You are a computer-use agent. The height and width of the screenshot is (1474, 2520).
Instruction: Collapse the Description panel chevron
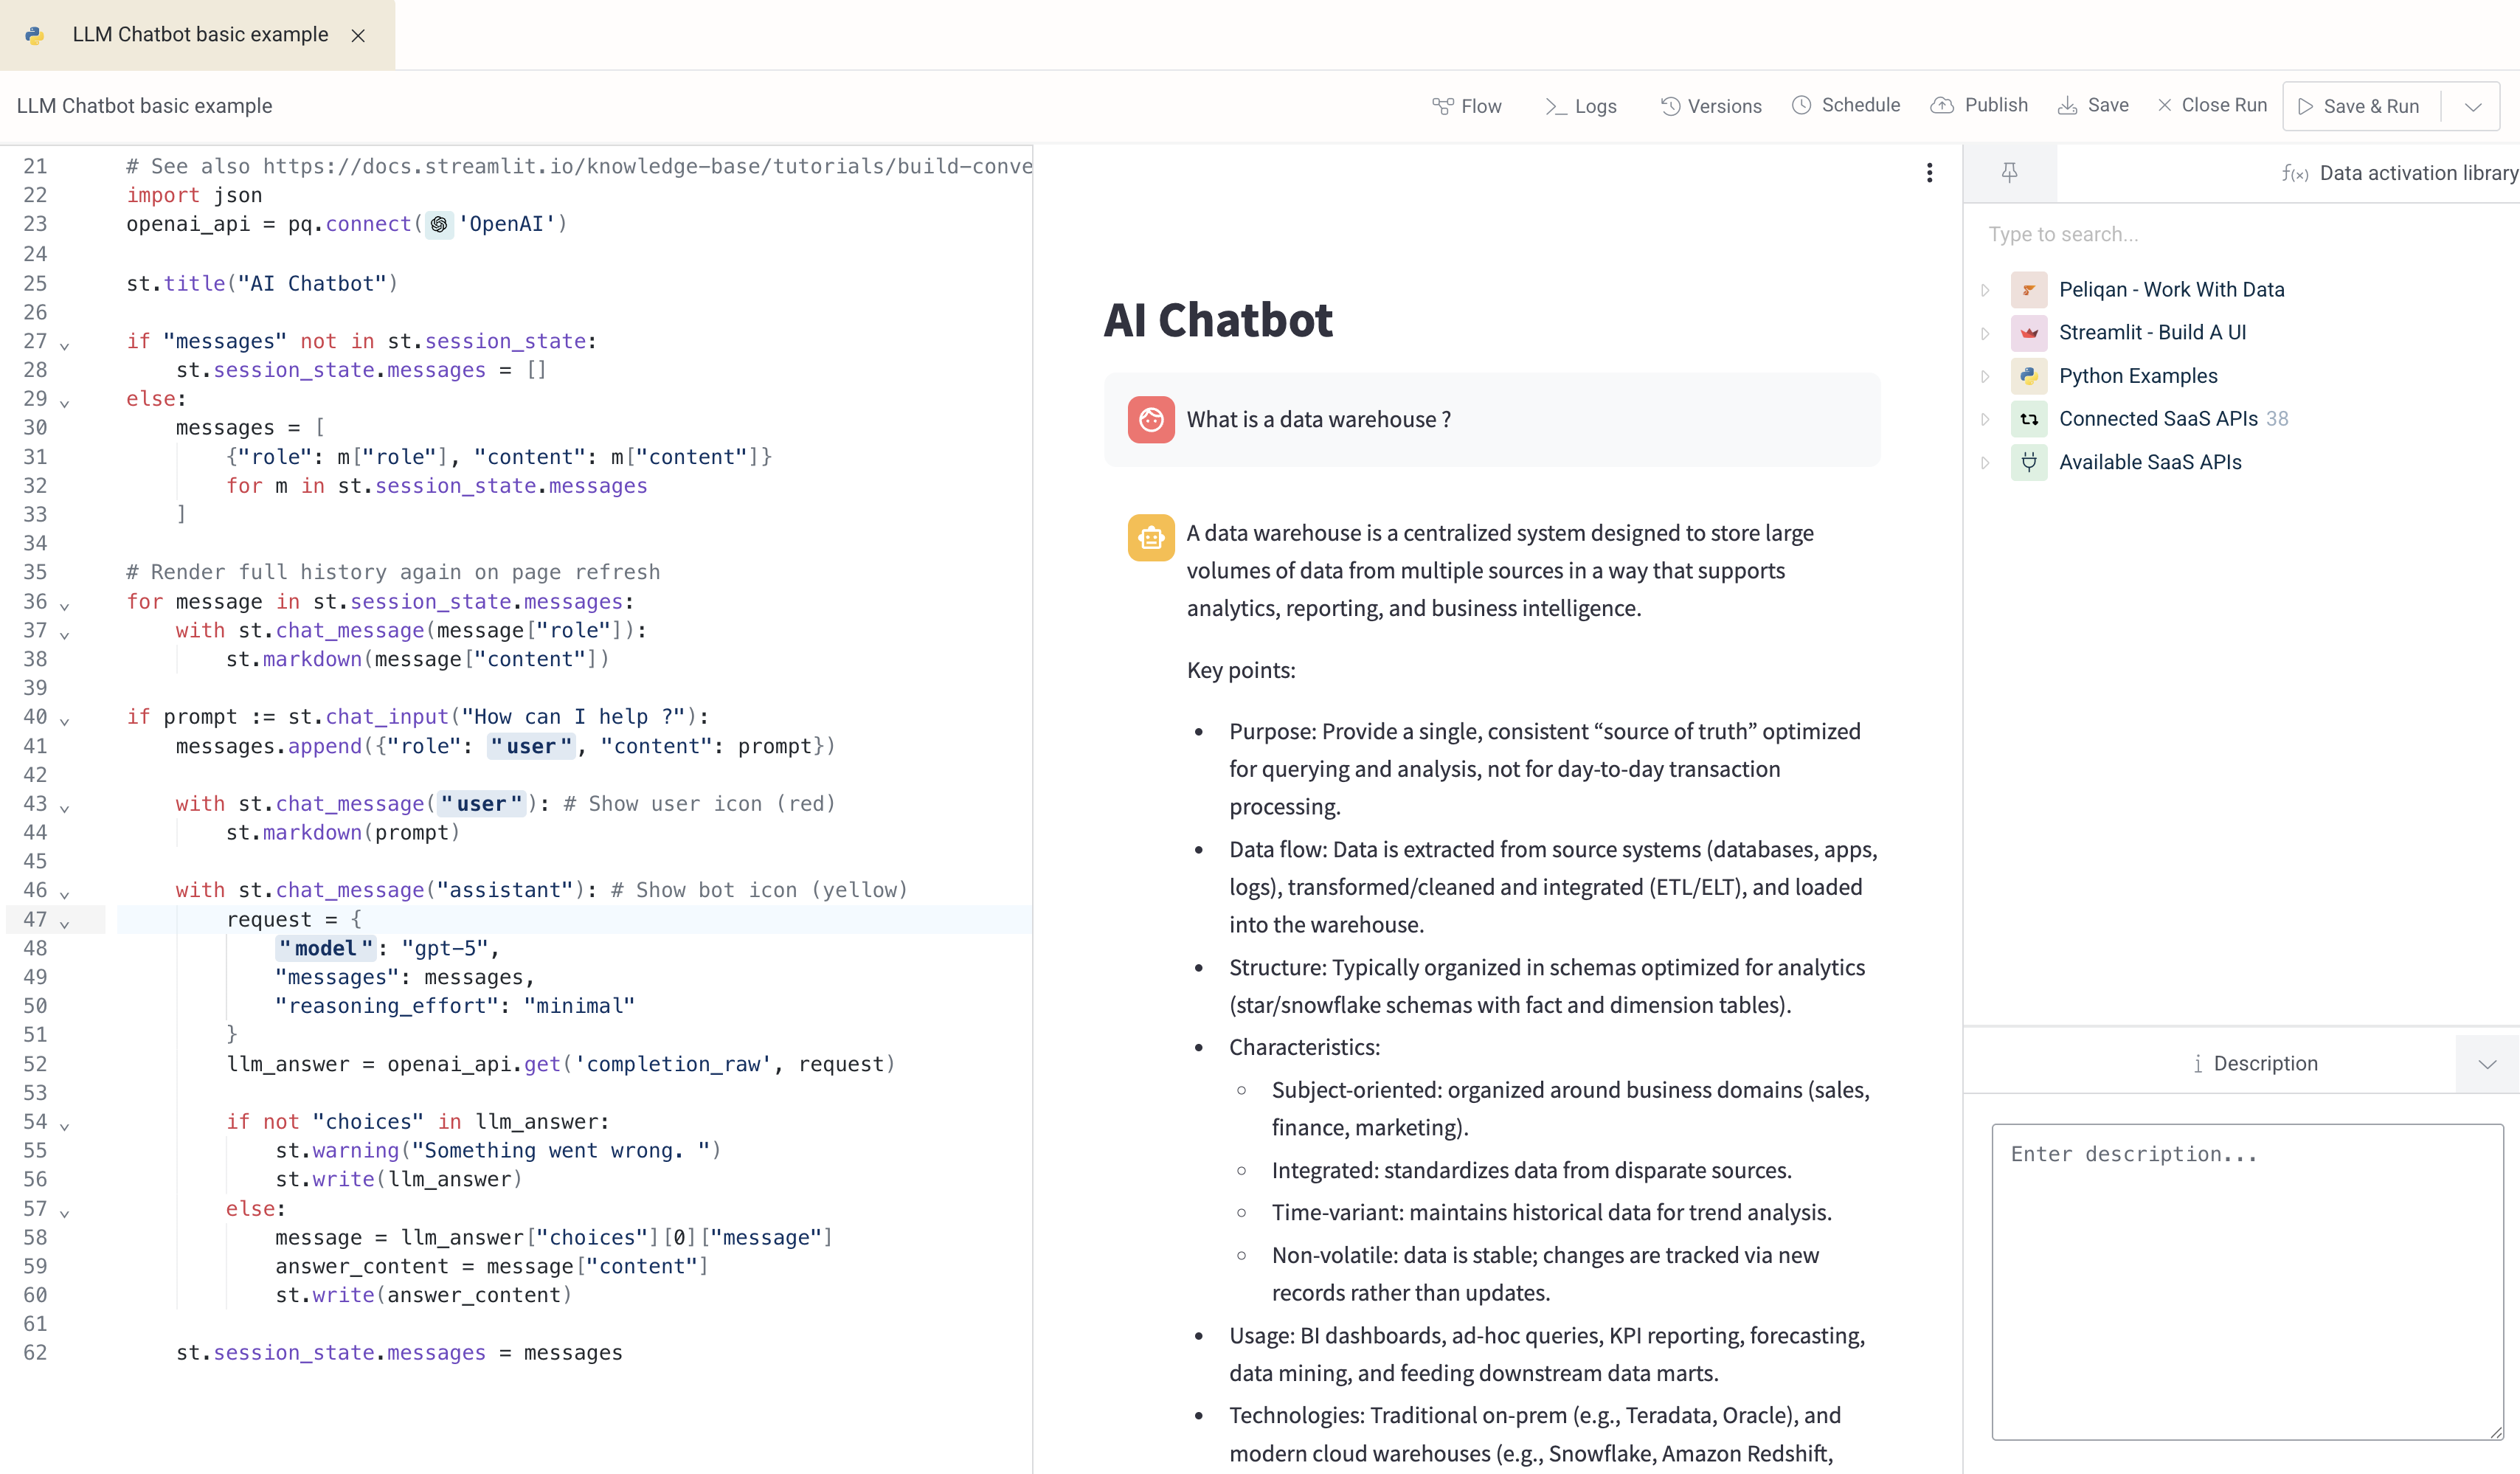(x=2487, y=1064)
